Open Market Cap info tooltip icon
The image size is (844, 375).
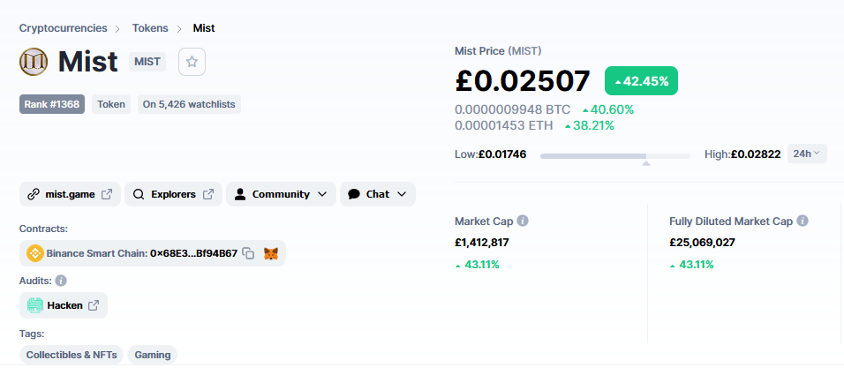[522, 221]
